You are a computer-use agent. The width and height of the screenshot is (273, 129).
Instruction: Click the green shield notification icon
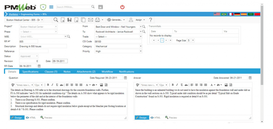[43, 7]
